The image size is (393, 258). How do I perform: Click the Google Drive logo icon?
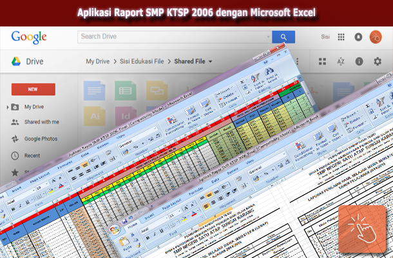click(x=16, y=61)
